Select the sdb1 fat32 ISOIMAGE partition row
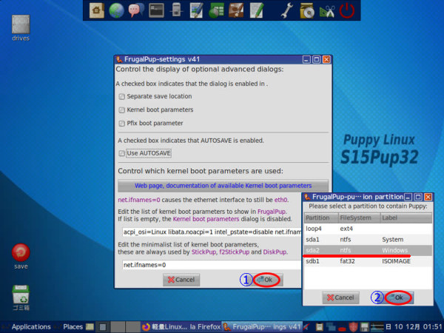The image size is (444, 333). pos(368,261)
